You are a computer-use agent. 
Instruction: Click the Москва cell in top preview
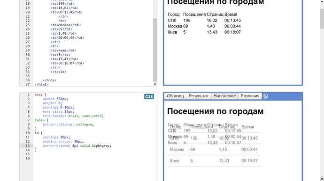(x=175, y=26)
